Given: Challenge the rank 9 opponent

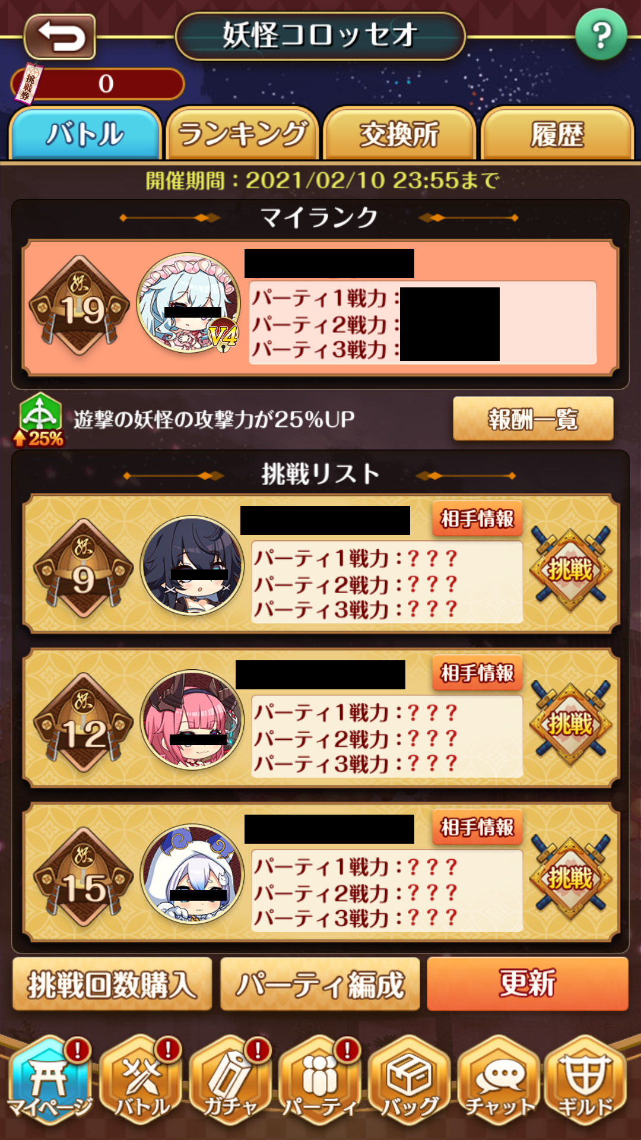Looking at the screenshot, I should click(570, 569).
